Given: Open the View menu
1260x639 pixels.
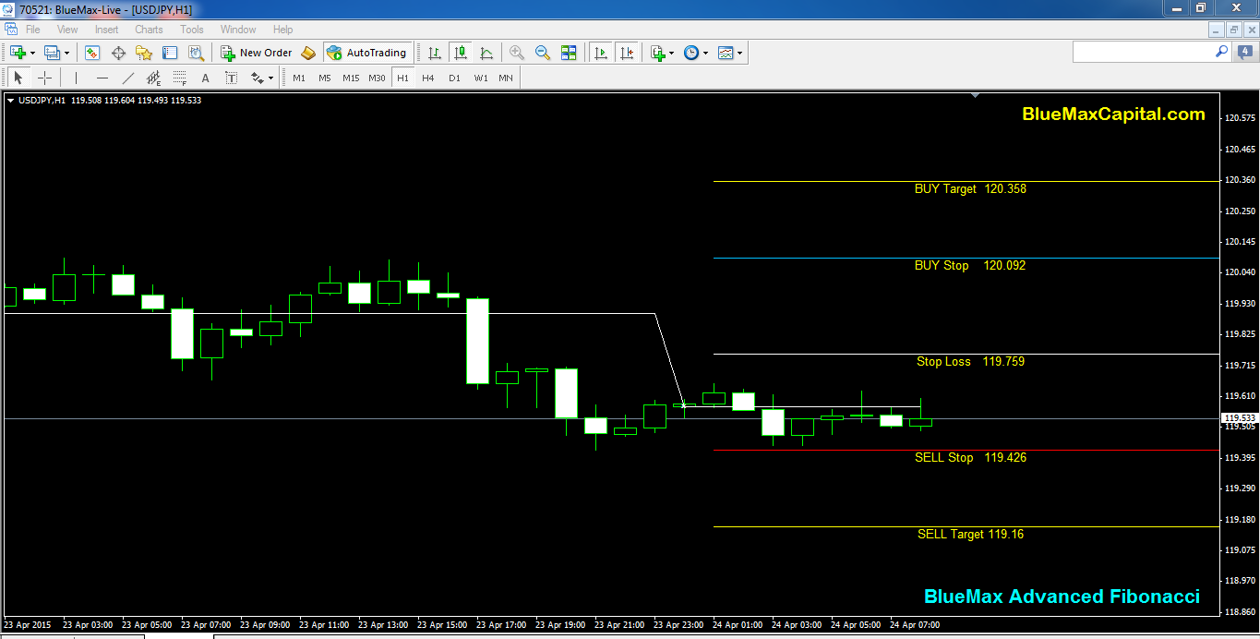Looking at the screenshot, I should click(x=67, y=30).
